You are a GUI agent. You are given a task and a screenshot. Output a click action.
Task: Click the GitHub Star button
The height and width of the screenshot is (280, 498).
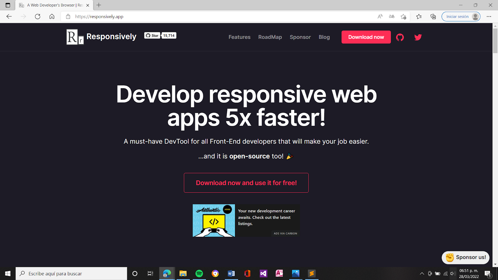152,35
